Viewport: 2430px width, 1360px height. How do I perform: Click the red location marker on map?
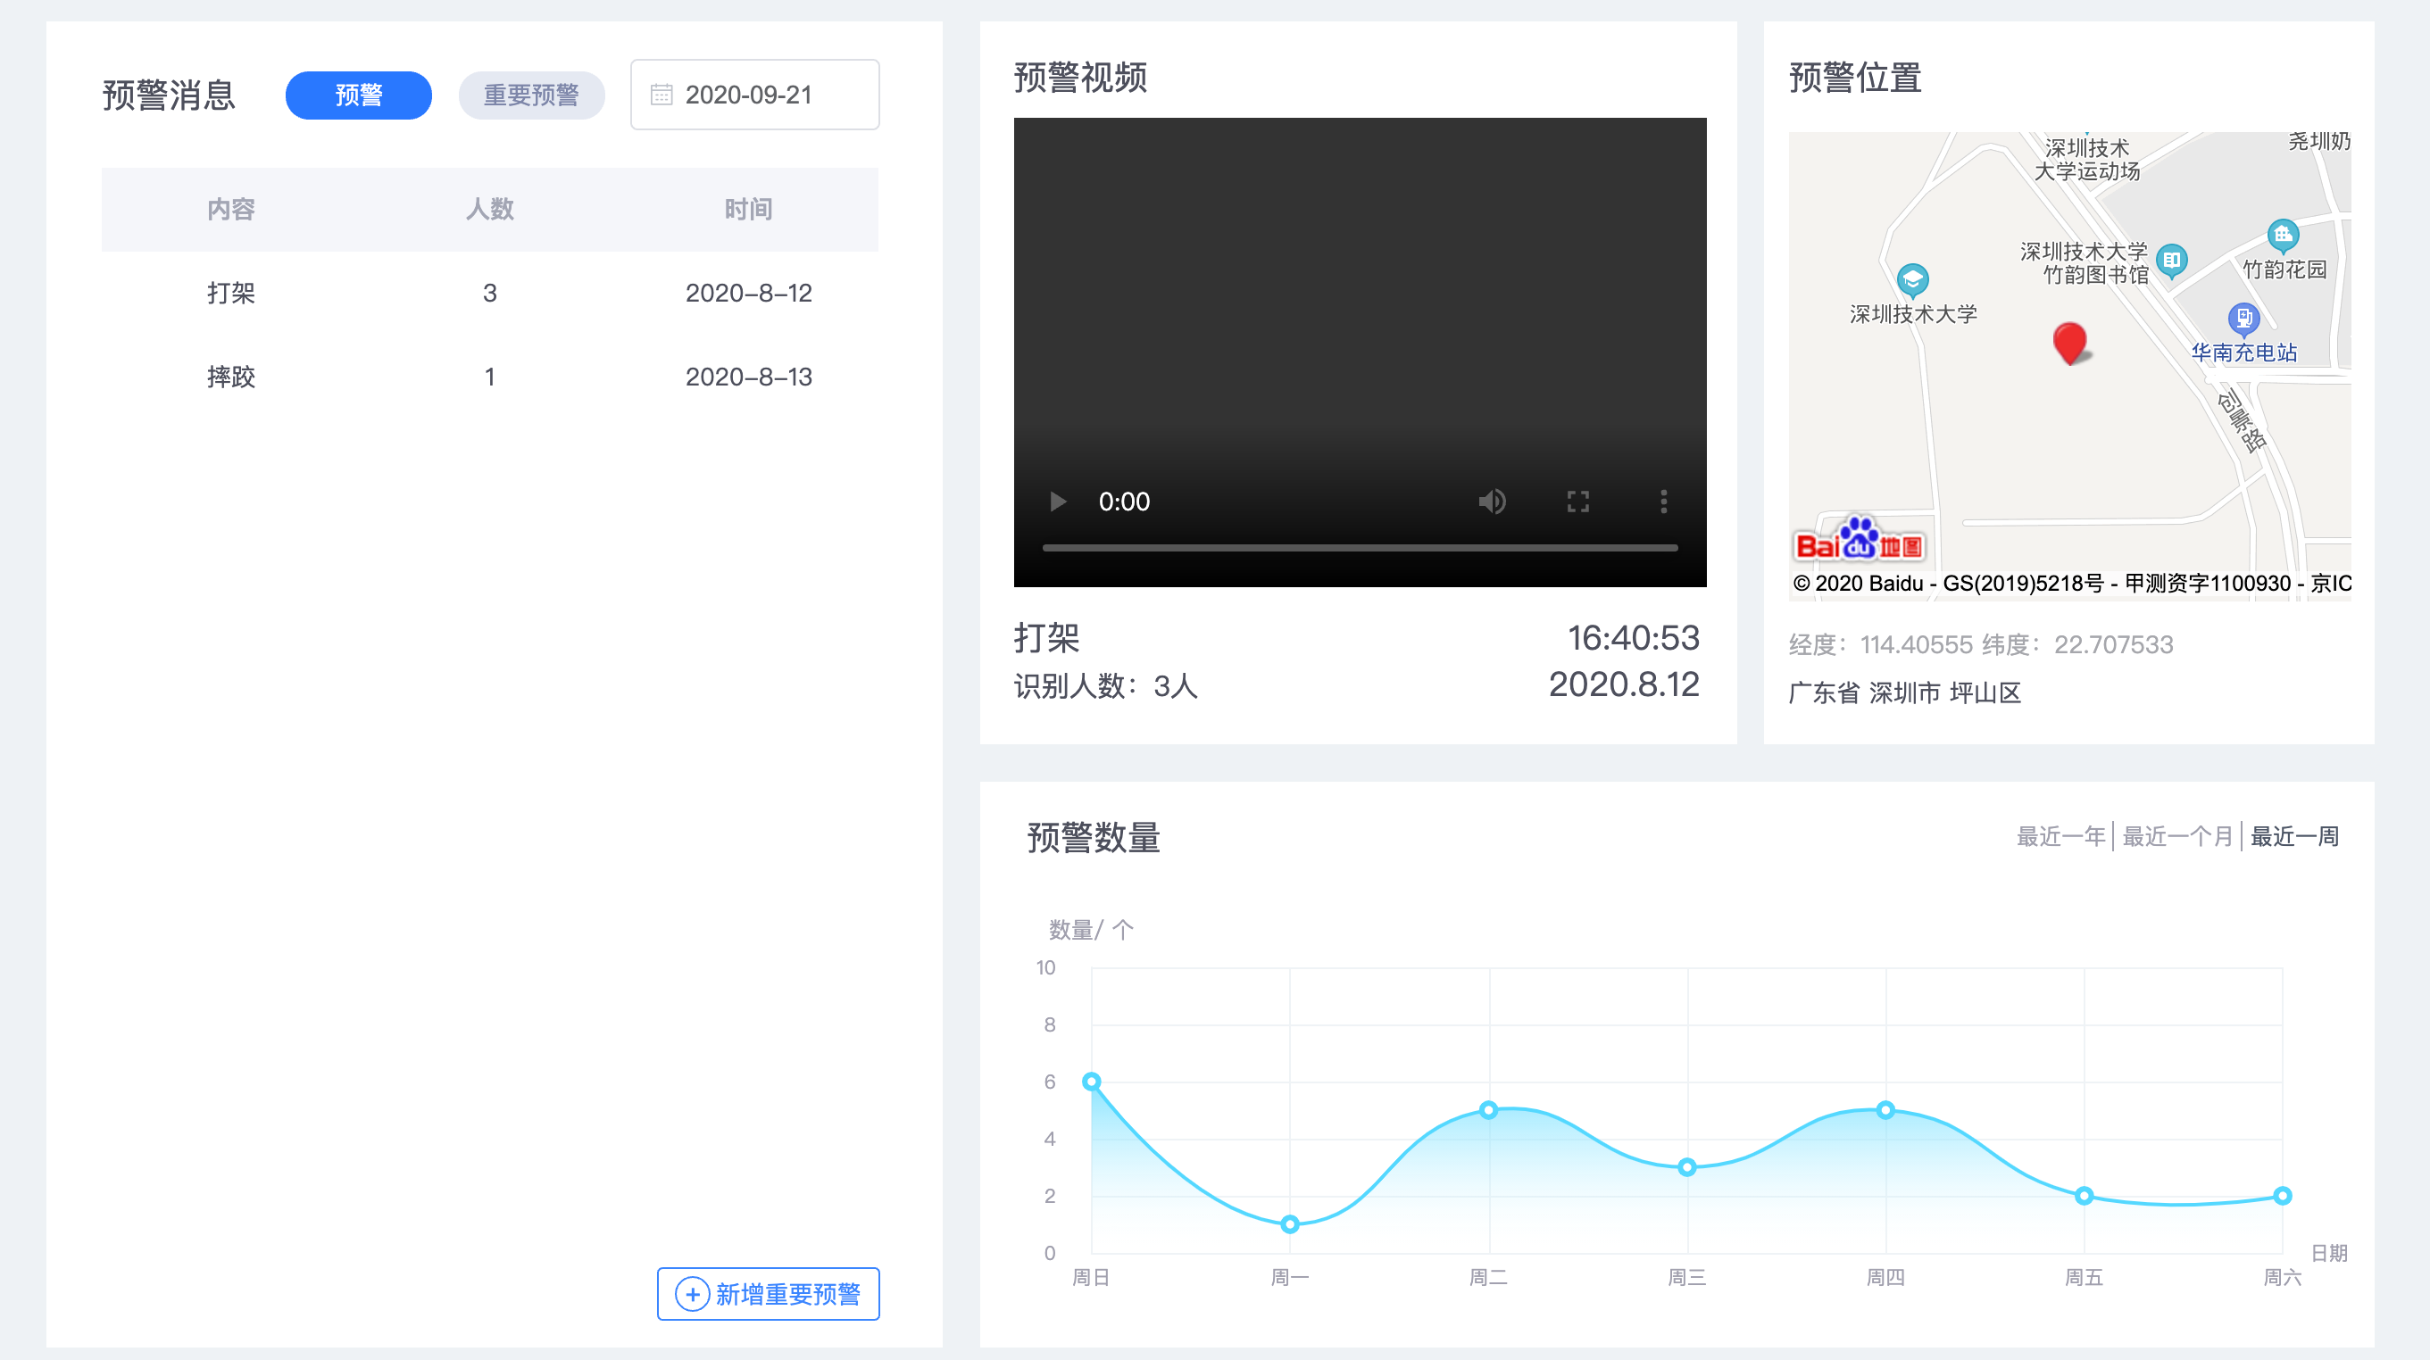point(2069,343)
